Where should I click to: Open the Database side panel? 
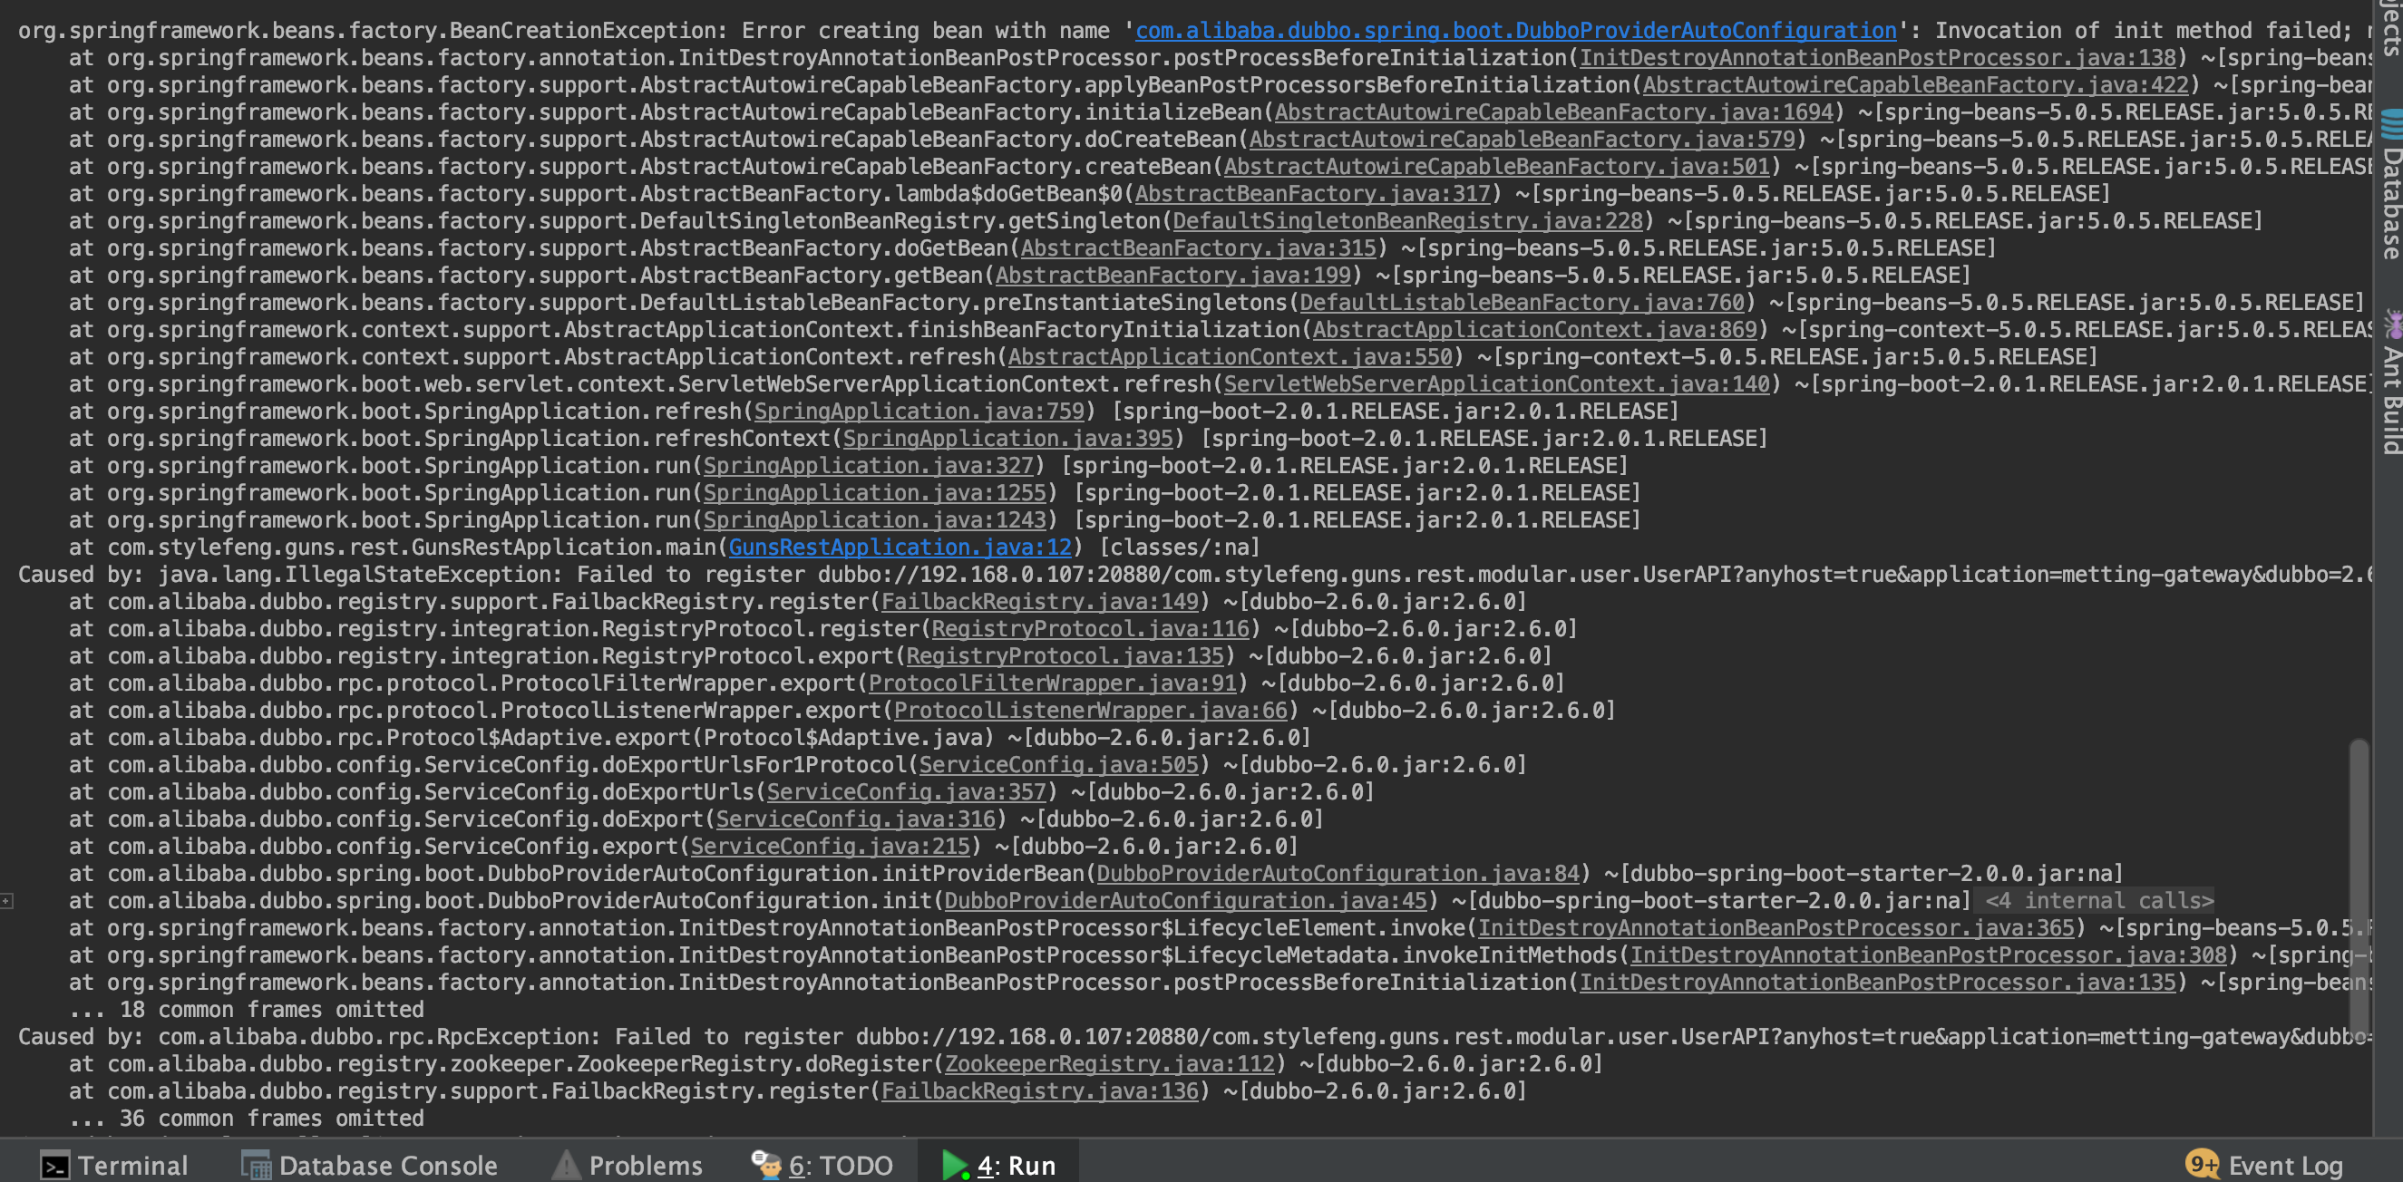tap(2391, 185)
